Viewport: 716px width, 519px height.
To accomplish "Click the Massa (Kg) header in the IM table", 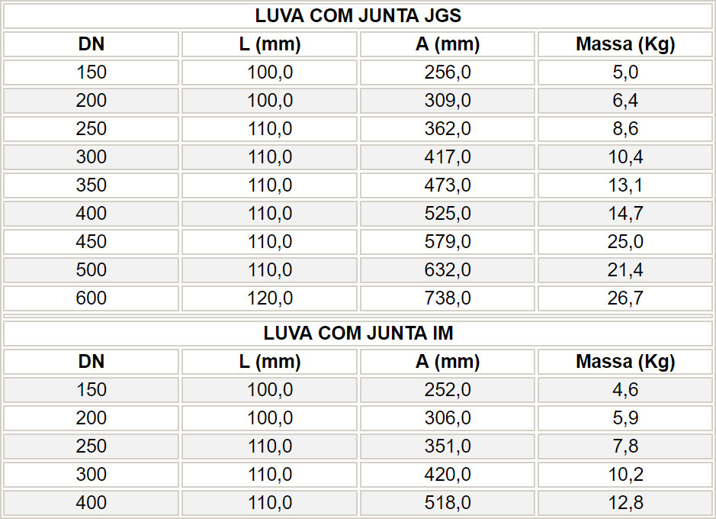I will click(625, 362).
